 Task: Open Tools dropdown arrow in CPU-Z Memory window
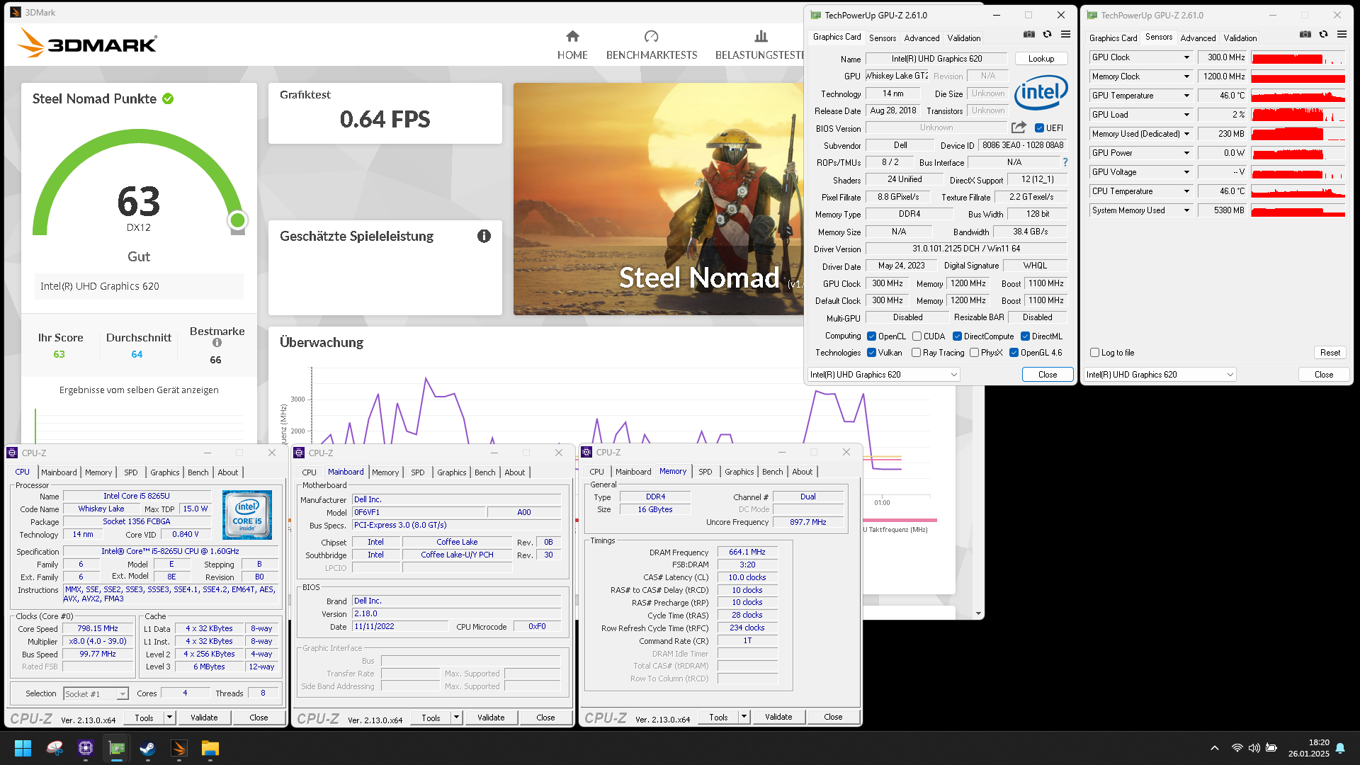click(744, 718)
